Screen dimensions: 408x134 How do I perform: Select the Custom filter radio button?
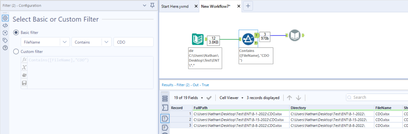[16, 52]
